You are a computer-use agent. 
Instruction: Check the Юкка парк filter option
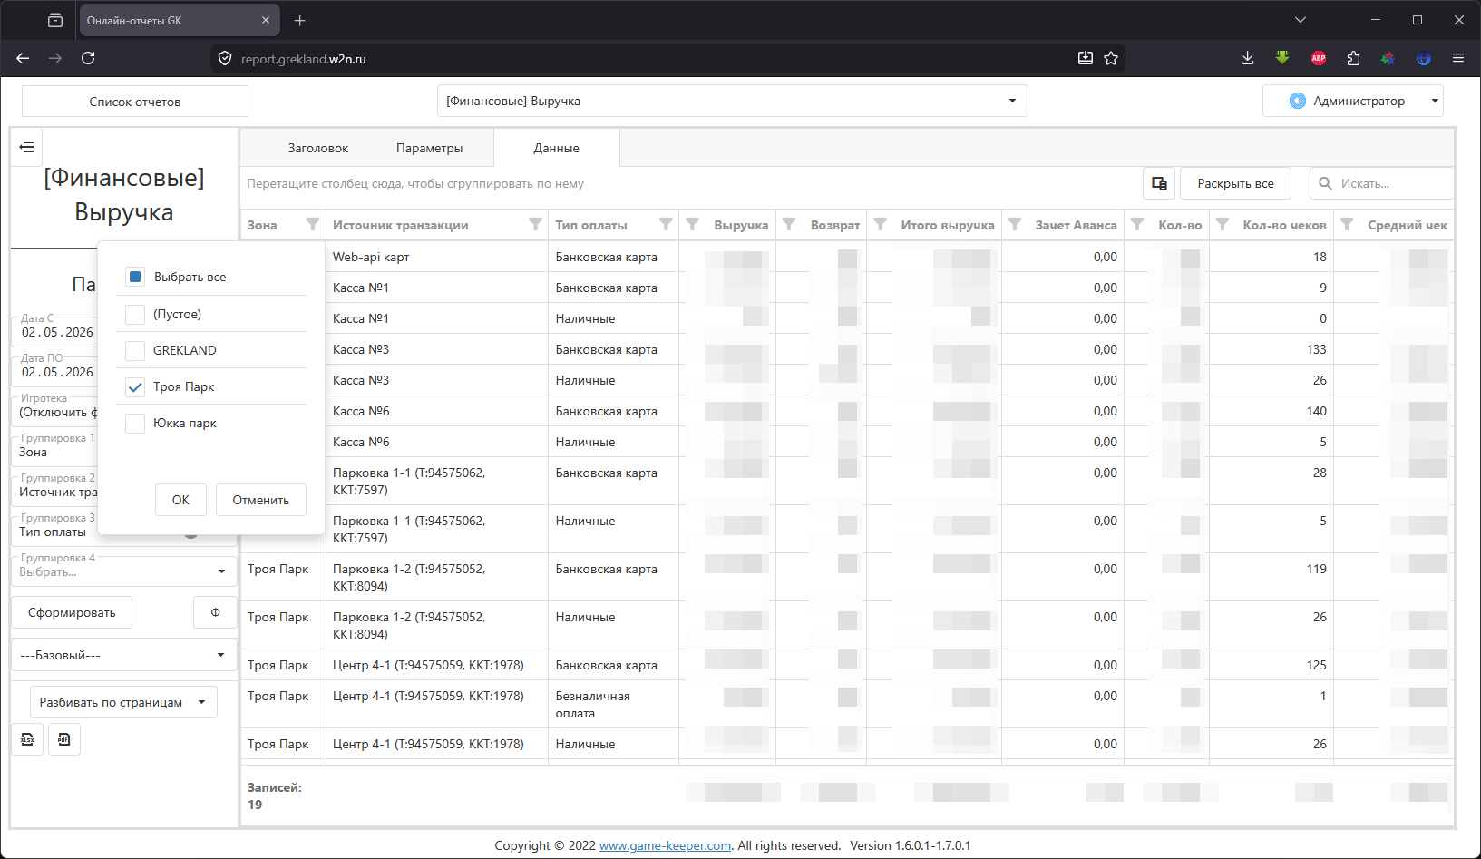pos(135,423)
